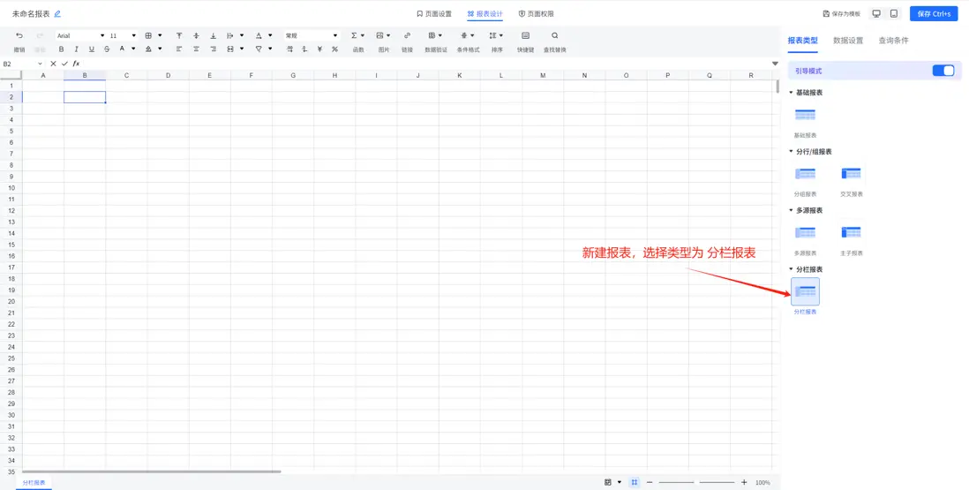Click the decrease decimal places icon
Screen dimensions: 969x490
point(304,49)
